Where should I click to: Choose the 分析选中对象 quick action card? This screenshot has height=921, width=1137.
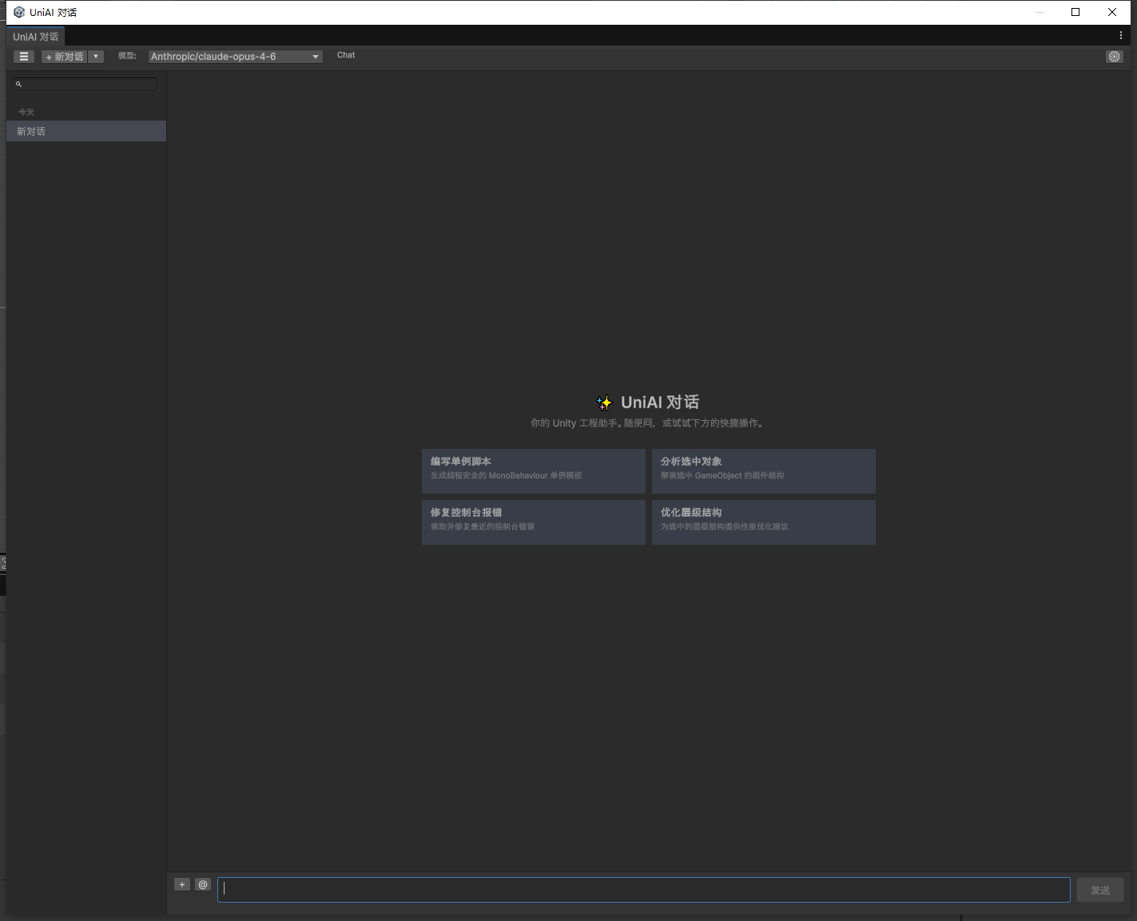click(x=764, y=471)
